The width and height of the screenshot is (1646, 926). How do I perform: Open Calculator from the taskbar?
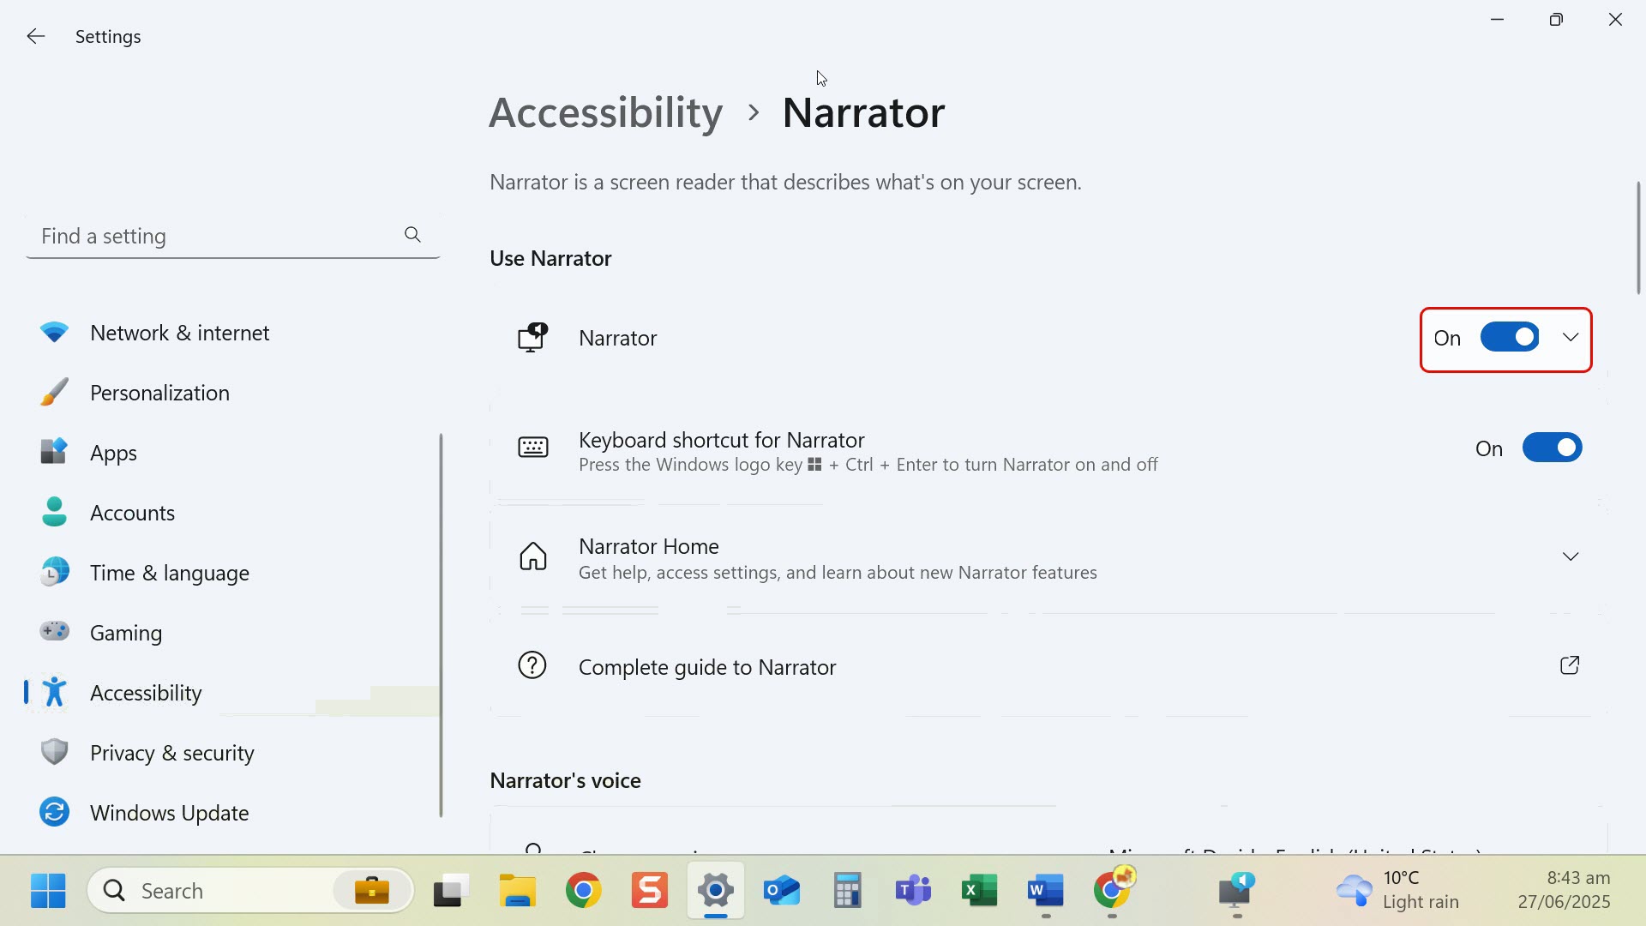tap(847, 891)
